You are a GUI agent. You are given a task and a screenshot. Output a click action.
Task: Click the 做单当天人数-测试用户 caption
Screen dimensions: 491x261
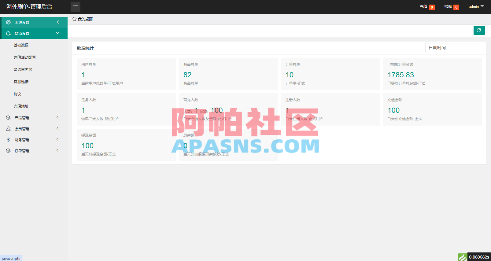[x=100, y=119]
